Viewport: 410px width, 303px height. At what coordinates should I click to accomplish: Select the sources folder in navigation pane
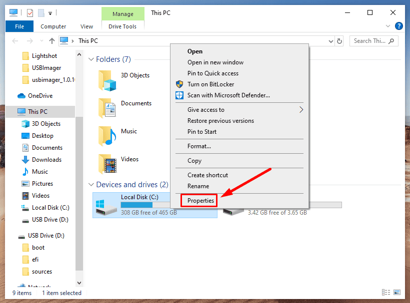(x=37, y=272)
